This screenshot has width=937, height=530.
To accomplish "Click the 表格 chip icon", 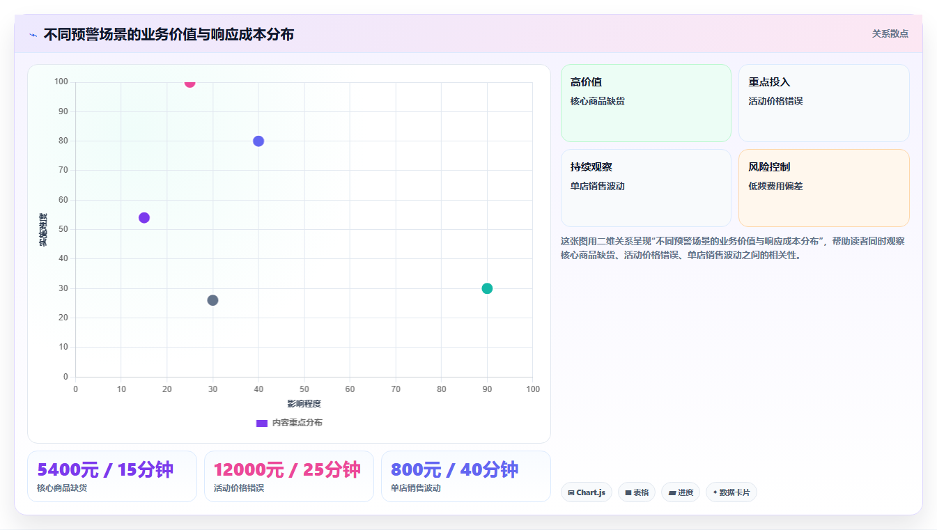I will 628,492.
